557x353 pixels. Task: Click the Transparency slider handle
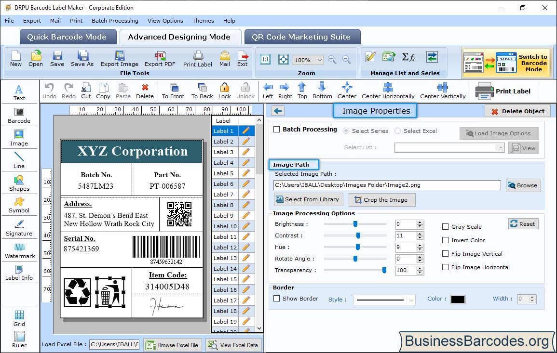(x=384, y=270)
